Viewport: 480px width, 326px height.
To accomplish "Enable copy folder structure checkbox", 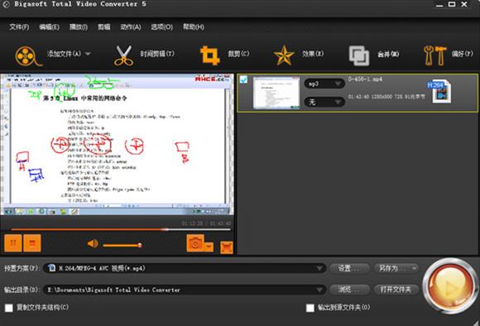I will coord(9,308).
